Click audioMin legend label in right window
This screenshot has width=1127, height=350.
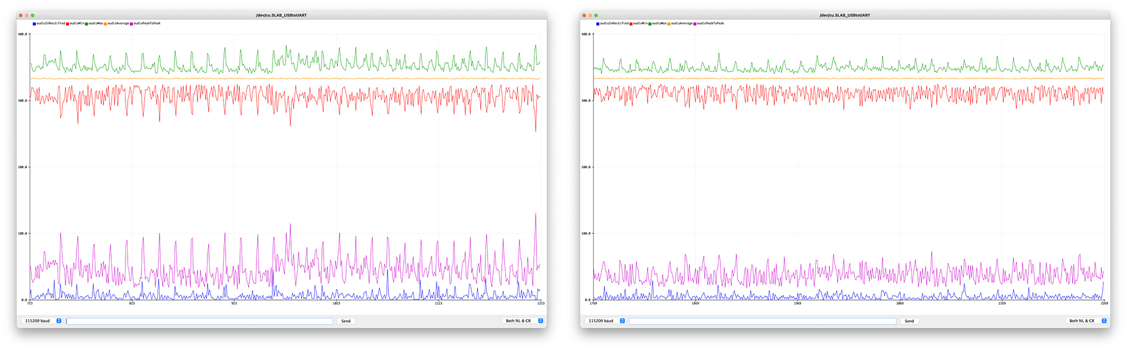(640, 24)
